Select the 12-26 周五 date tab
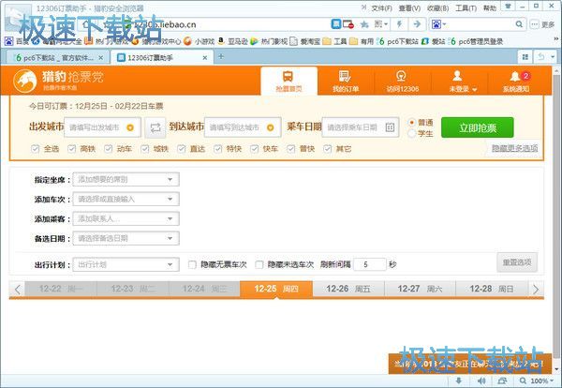Viewport: 562px width, 388px height. [x=348, y=290]
